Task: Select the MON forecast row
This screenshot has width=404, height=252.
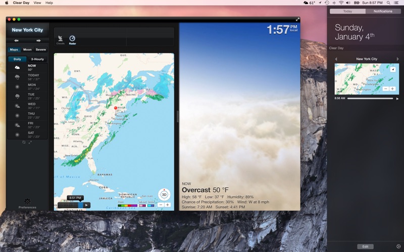Action: coord(27,87)
